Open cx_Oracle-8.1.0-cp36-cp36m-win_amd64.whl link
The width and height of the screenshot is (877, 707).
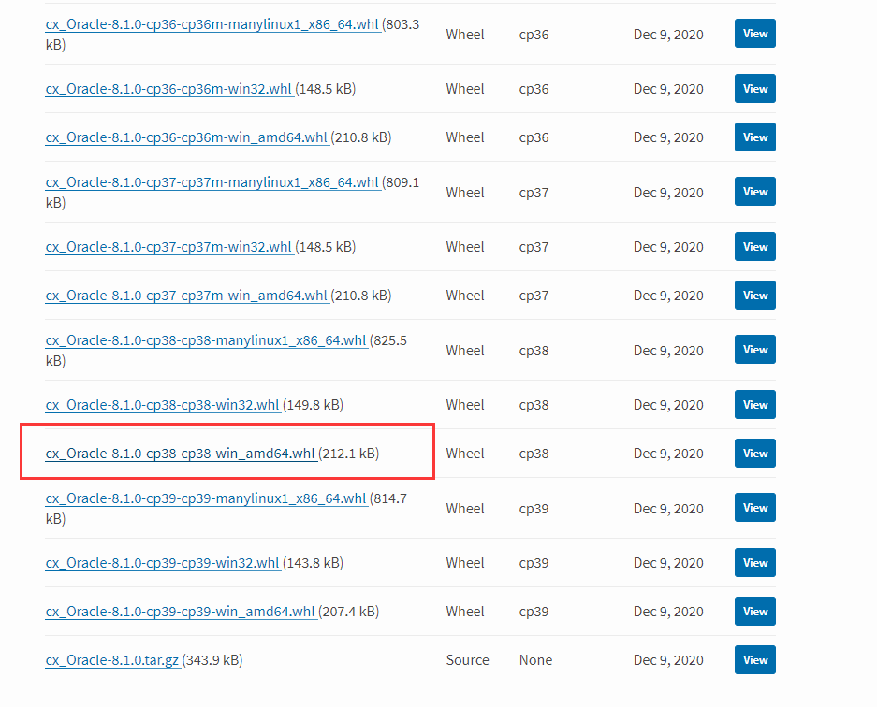[187, 137]
